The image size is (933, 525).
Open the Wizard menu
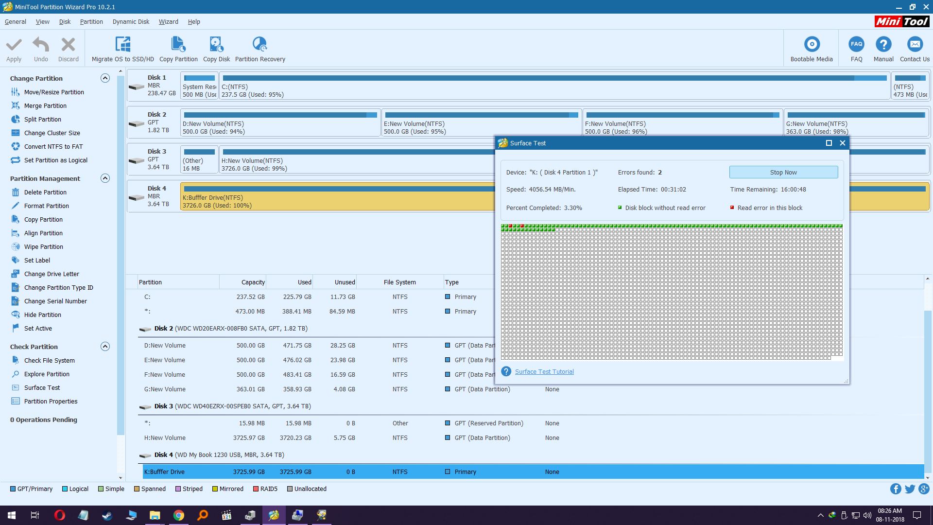click(x=168, y=21)
